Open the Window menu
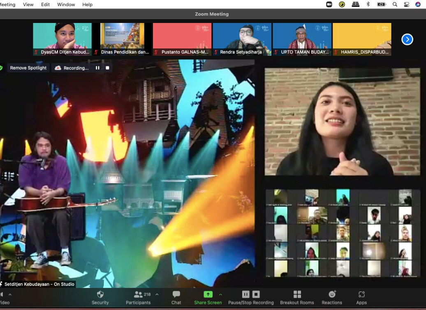 [66, 5]
